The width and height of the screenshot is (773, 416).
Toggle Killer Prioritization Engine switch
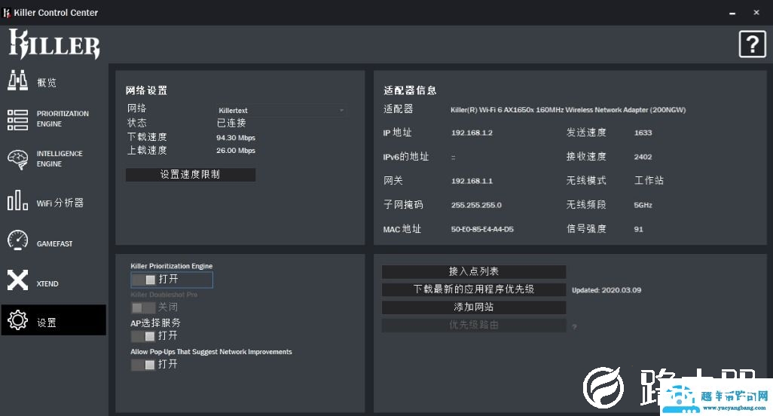click(143, 280)
